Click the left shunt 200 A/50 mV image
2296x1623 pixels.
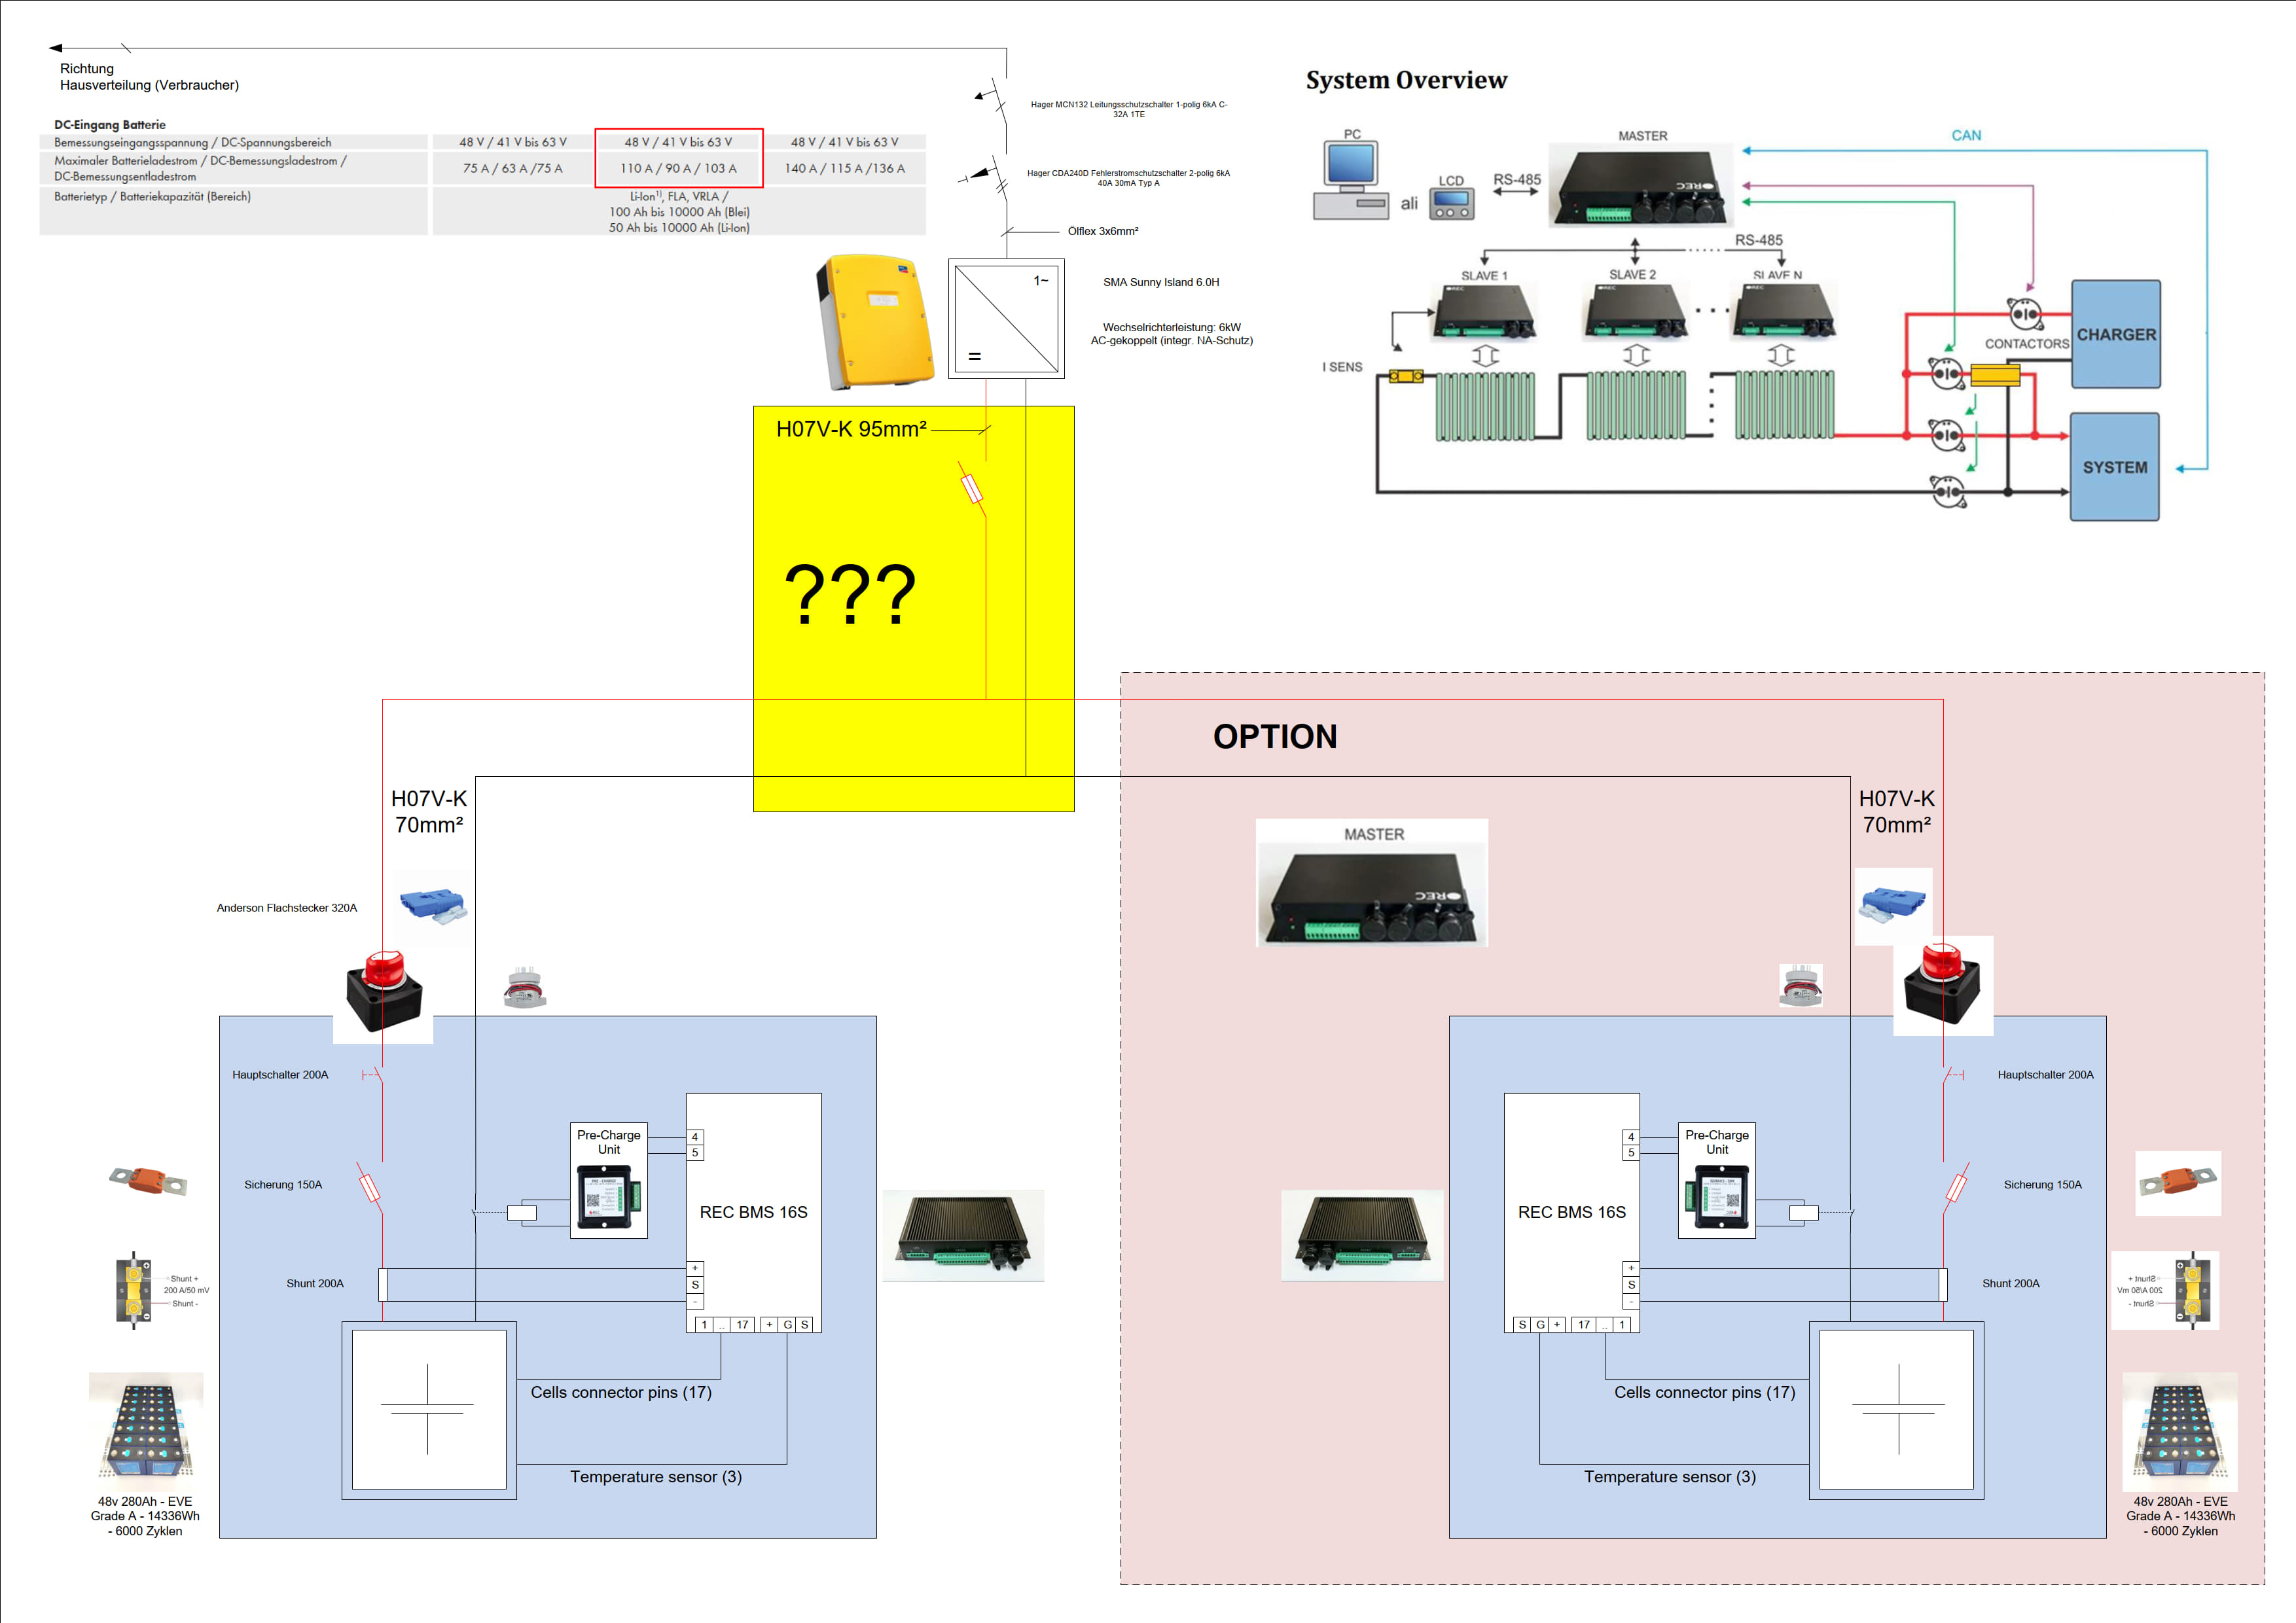pos(134,1290)
